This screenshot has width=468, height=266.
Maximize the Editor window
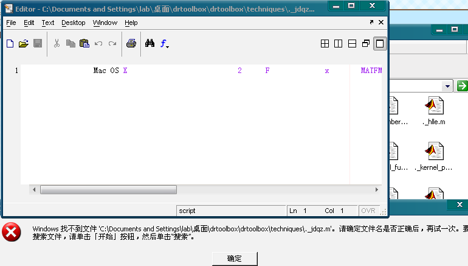pos(351,5)
